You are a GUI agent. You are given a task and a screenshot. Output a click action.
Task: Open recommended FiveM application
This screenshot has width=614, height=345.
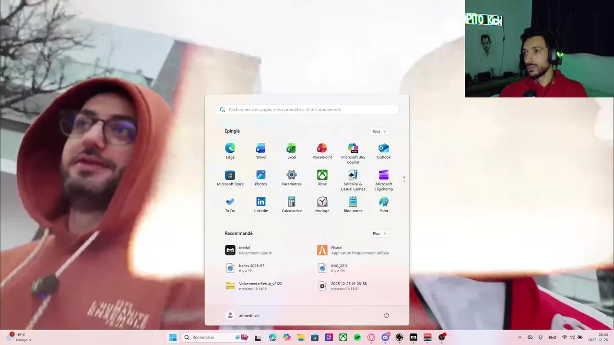353,250
